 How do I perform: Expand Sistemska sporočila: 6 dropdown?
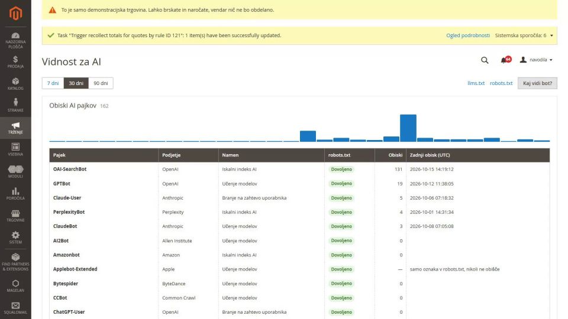524,35
